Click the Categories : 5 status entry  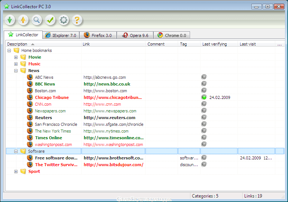(x=205, y=196)
